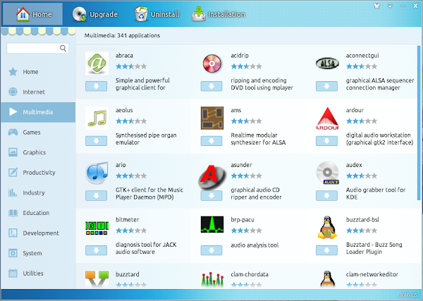This screenshot has width=423, height=301.
Task: Install acidrip with download button
Action: point(211,86)
